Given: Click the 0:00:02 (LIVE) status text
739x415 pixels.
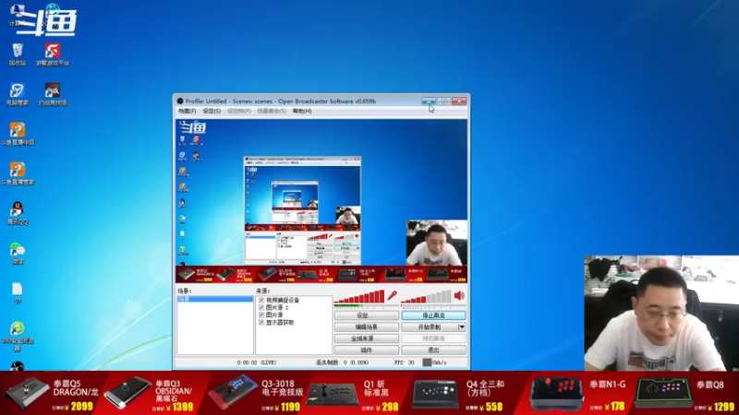Looking at the screenshot, I should (x=257, y=362).
